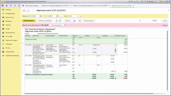Viewport: 171px width, 96px height.
Task: Open the Продажи section
Action: pos(9,21)
